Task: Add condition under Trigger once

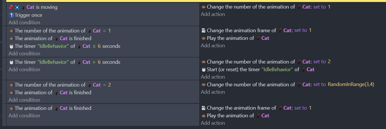Action: 24,22
